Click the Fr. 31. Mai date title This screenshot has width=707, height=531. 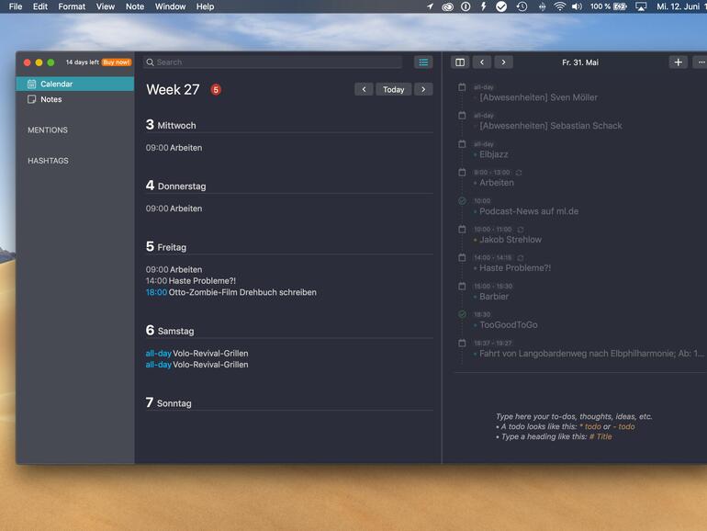pyautogui.click(x=580, y=62)
